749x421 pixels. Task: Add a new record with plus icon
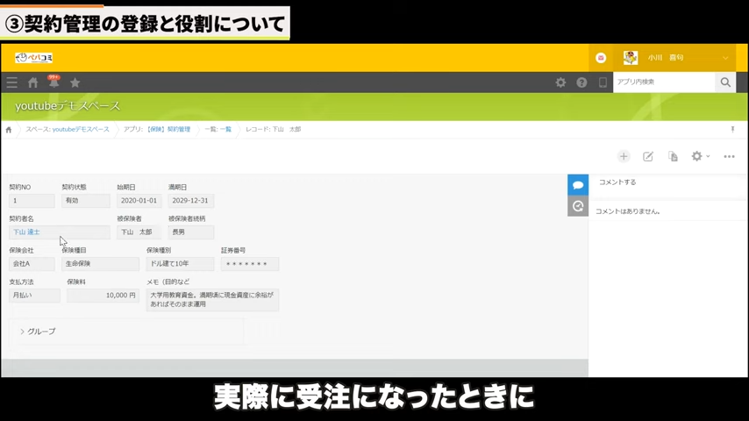click(624, 156)
